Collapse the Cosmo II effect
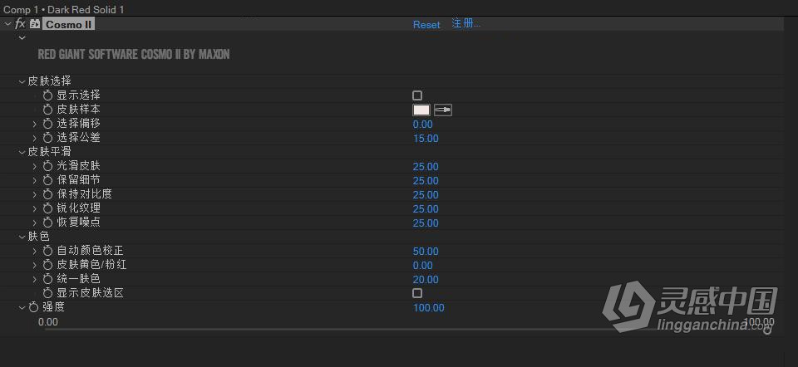Image resolution: width=798 pixels, height=367 pixels. tap(7, 24)
